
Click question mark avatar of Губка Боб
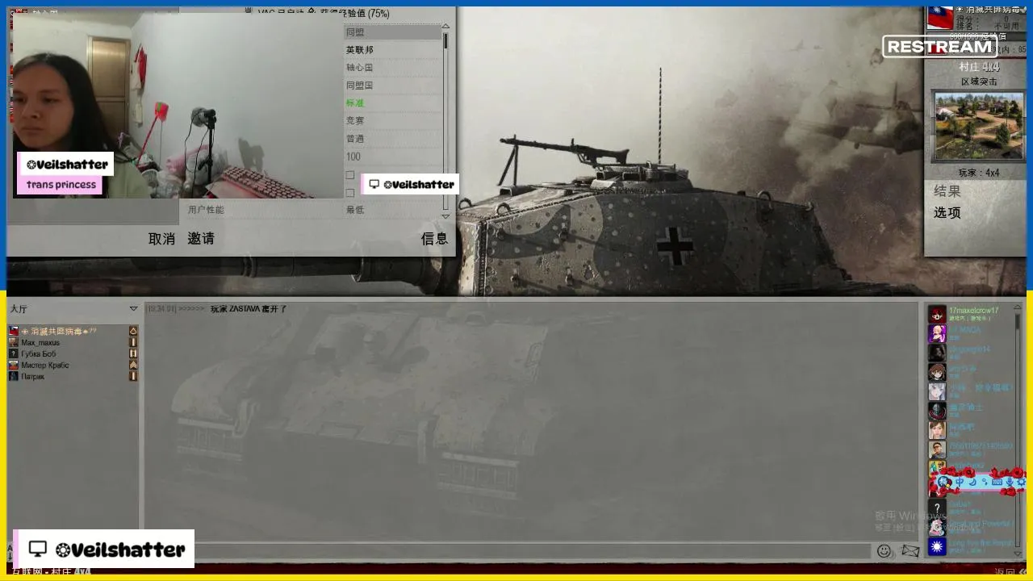point(14,354)
